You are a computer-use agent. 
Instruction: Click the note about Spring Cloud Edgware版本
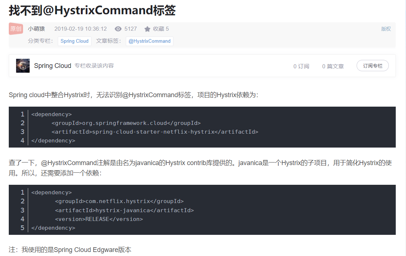pos(70,250)
